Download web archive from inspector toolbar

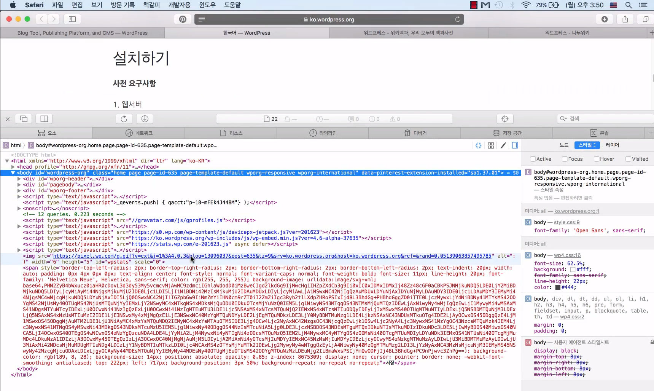[145, 119]
